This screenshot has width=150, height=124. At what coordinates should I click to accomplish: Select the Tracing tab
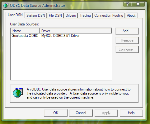[x=85, y=15]
